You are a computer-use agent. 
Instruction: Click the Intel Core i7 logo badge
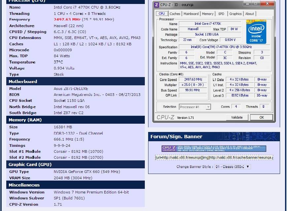pos(256,32)
